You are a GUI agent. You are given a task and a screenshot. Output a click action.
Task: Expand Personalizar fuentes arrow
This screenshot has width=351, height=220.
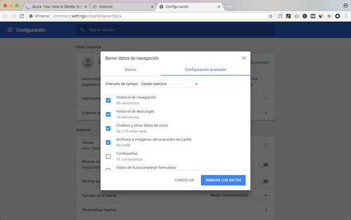pos(266,210)
